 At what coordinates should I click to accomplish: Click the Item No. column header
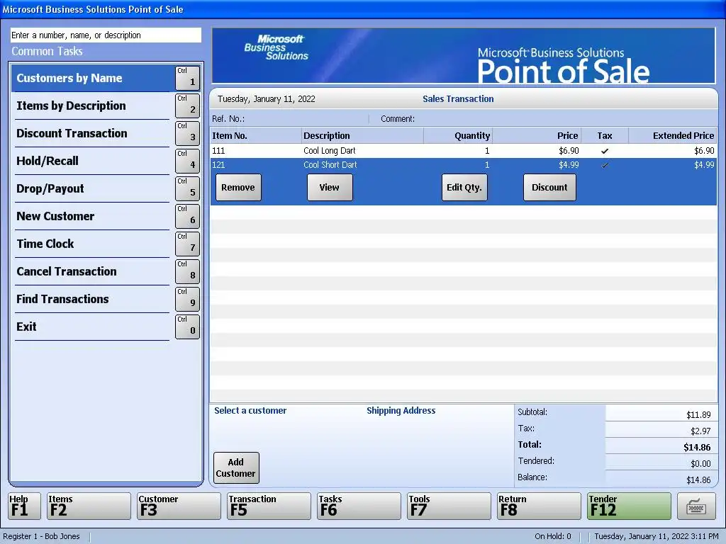pos(255,135)
